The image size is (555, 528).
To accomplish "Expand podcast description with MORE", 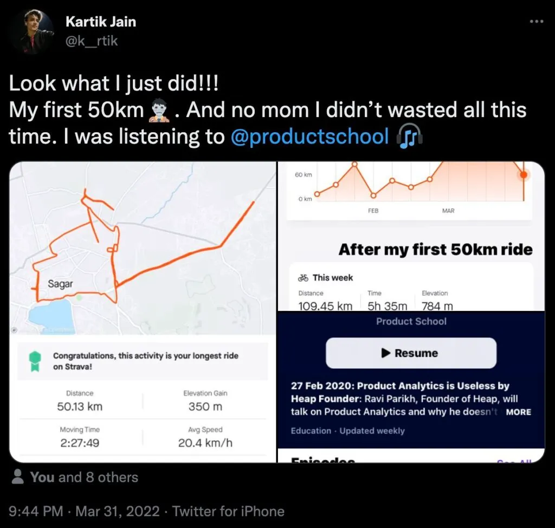I will (518, 412).
